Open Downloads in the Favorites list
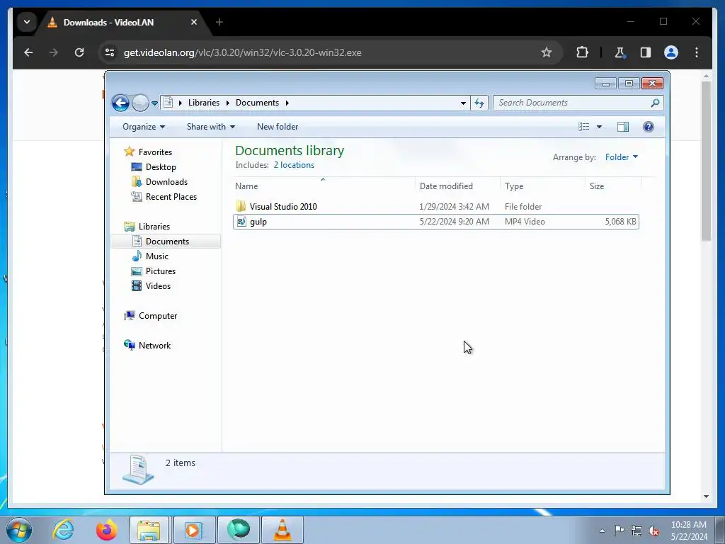The width and height of the screenshot is (725, 544). click(166, 182)
